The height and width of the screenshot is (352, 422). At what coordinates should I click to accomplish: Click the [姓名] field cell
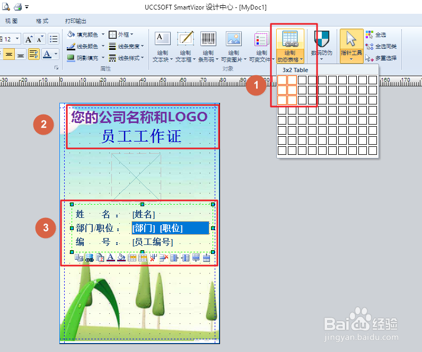tap(144, 214)
